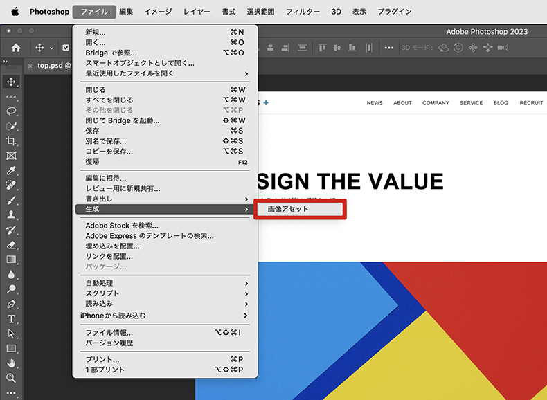Open the options bar three-dots more menu
Viewport: 547px width, 400px height.
click(x=389, y=48)
